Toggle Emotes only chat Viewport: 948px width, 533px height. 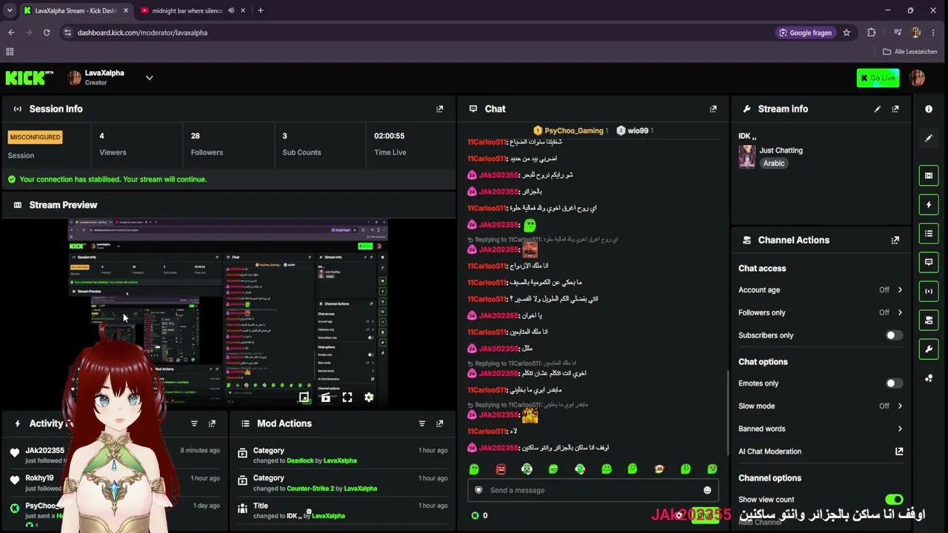point(894,383)
